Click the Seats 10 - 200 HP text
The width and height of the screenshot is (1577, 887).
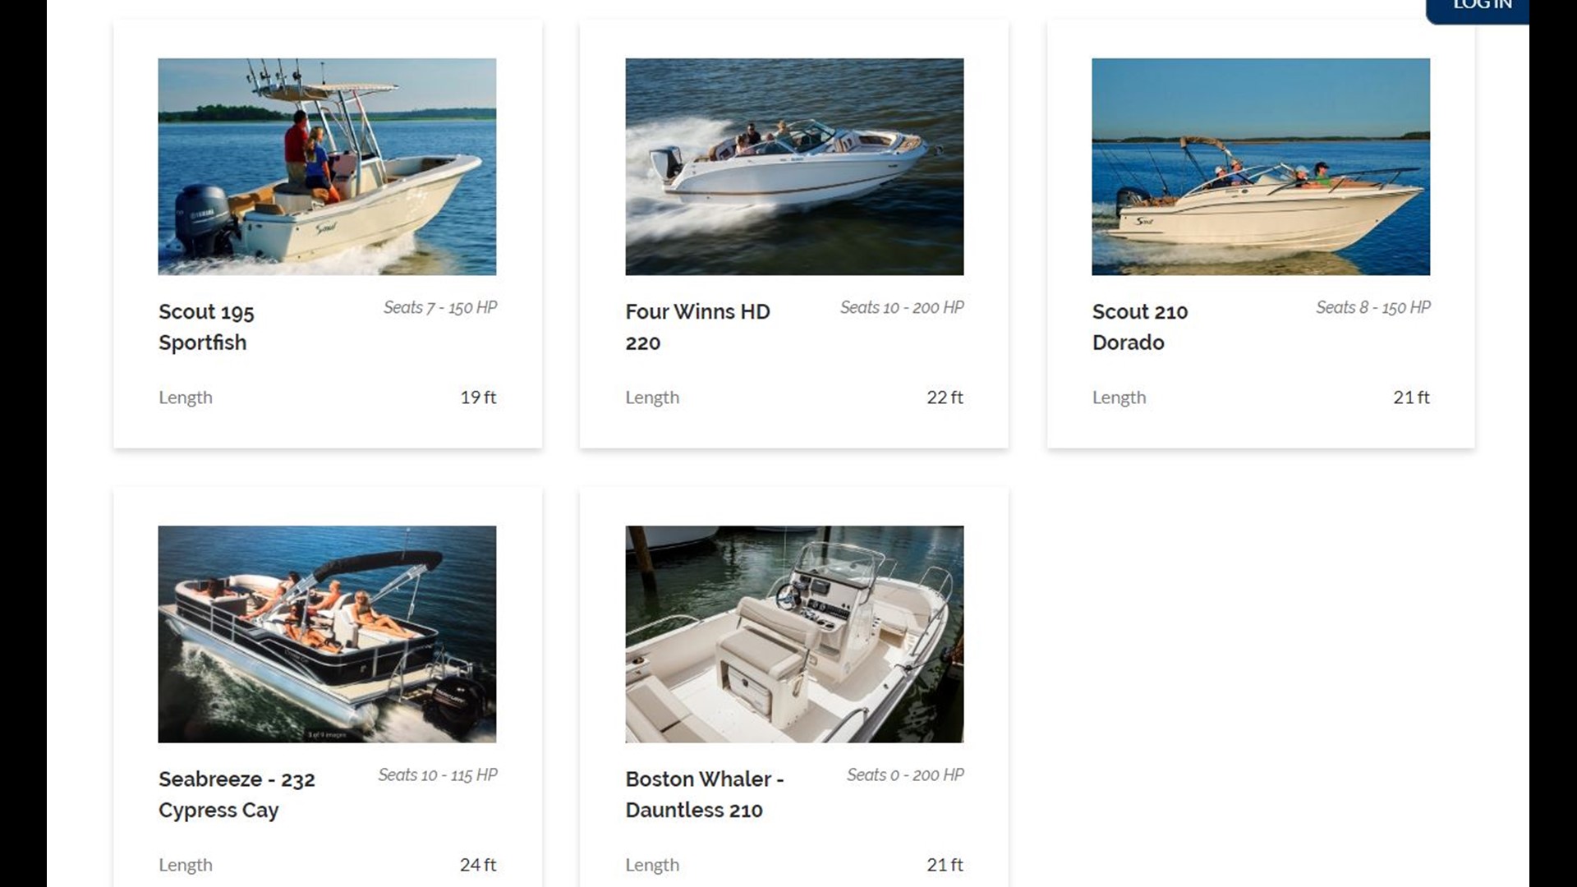[x=902, y=307]
